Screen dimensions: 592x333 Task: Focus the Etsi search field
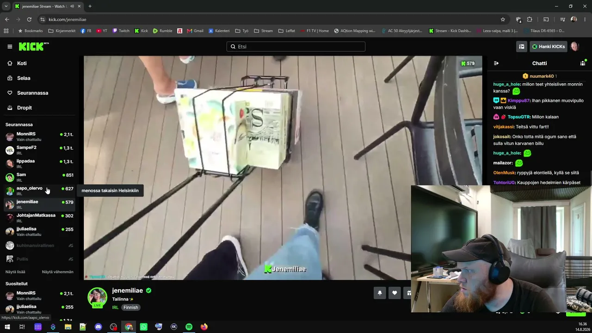coord(296,47)
